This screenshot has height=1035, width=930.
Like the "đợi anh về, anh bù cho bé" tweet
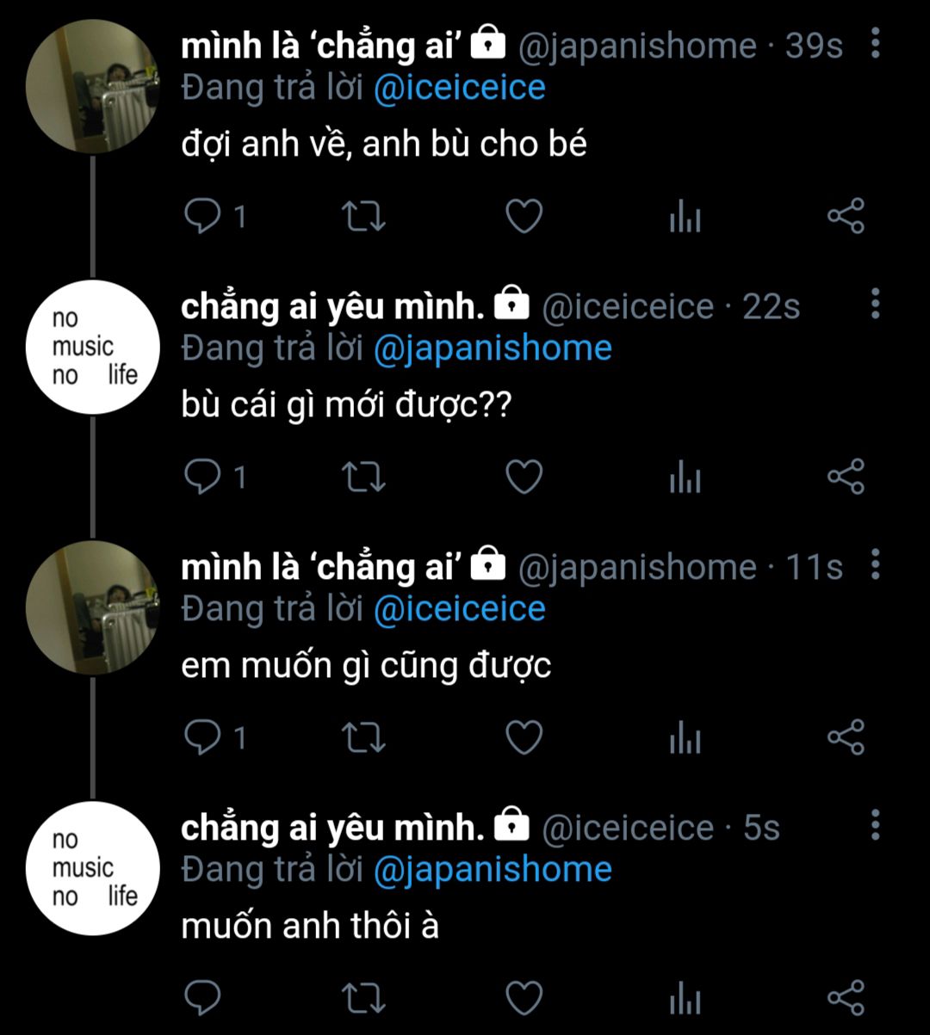tap(523, 216)
